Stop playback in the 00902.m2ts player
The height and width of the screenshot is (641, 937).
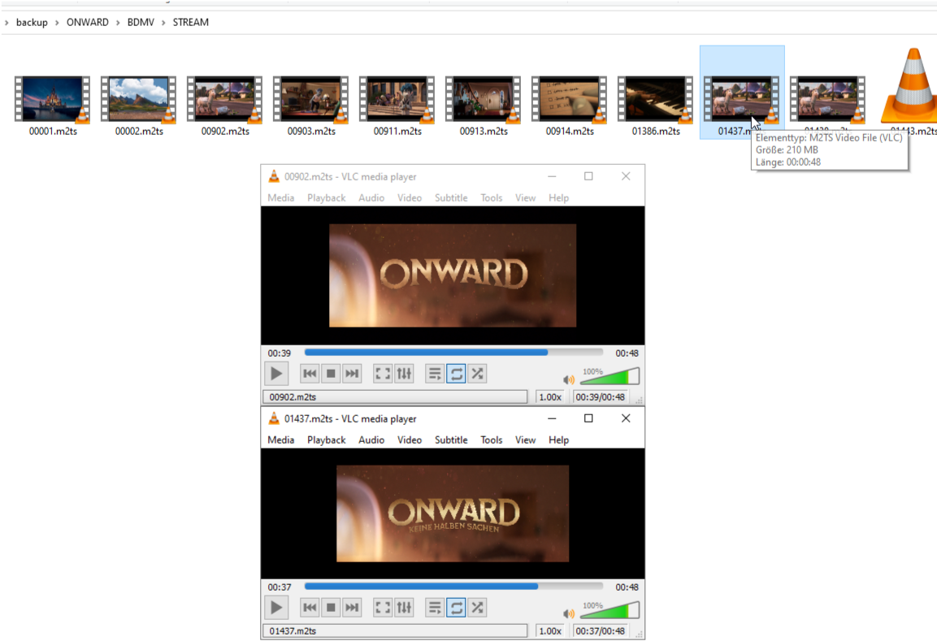pos(331,374)
